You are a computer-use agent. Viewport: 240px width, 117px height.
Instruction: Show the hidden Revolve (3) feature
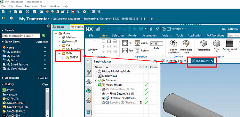104,103
